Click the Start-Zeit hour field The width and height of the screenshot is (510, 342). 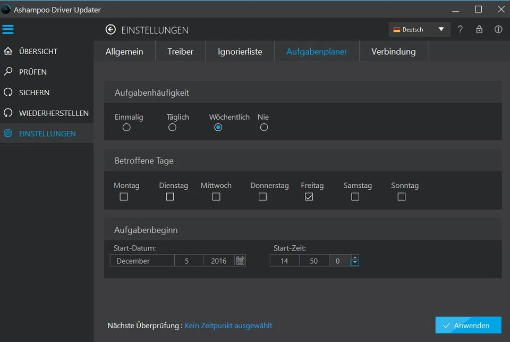[284, 261]
